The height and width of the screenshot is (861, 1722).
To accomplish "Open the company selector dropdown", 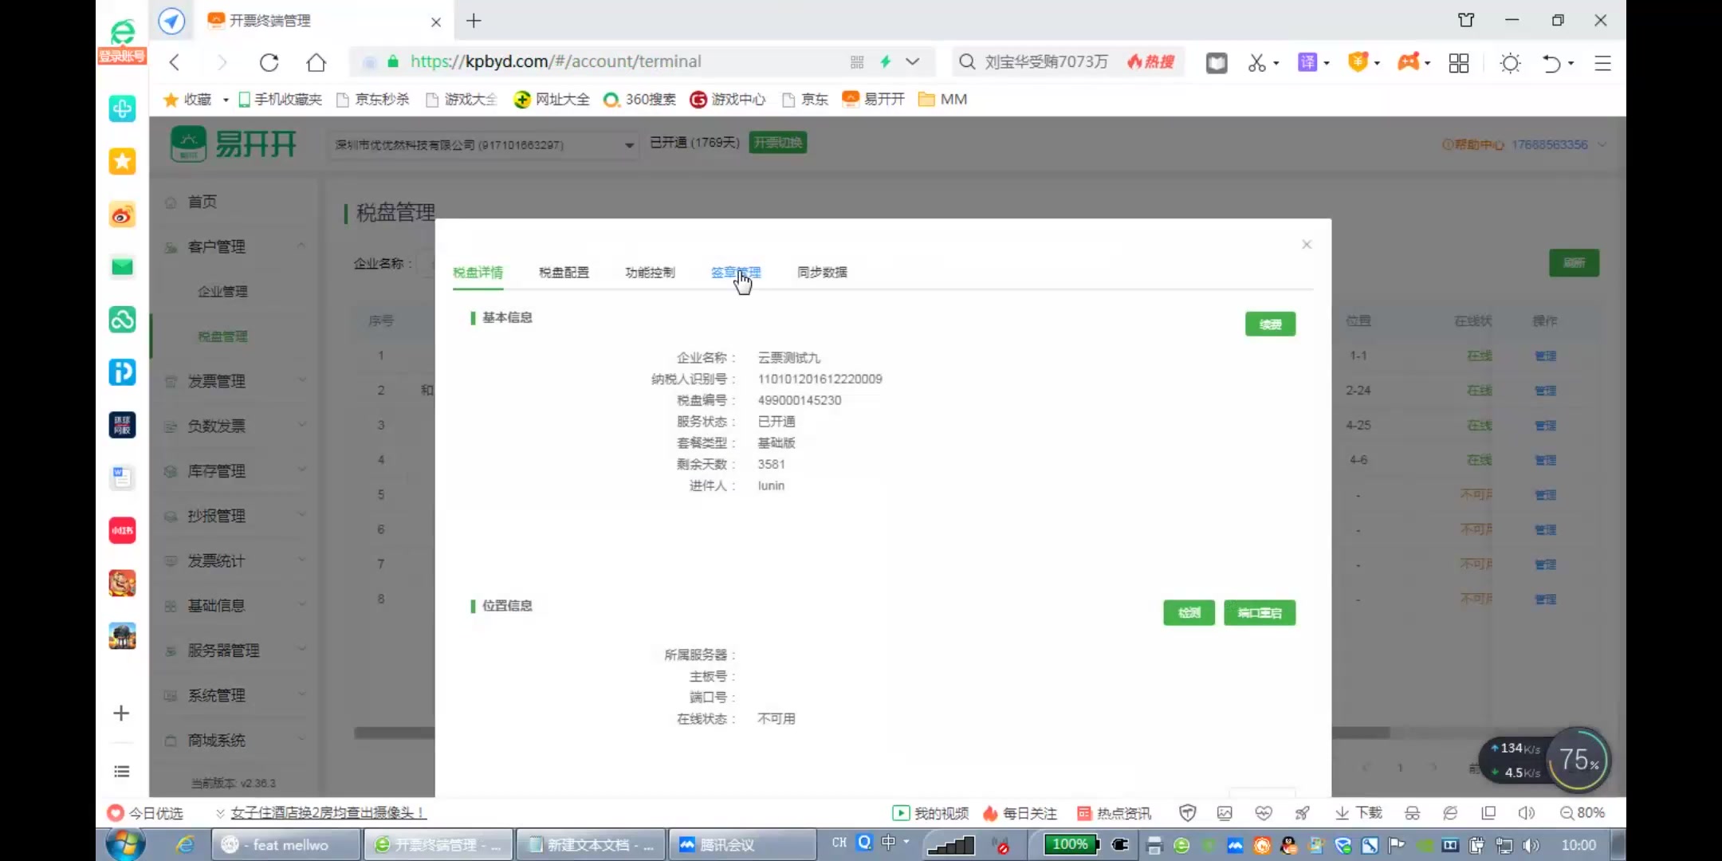I will click(483, 144).
